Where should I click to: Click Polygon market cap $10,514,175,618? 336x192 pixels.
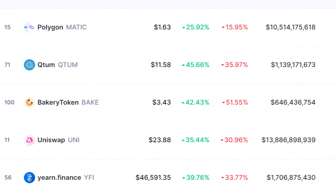pyautogui.click(x=291, y=27)
